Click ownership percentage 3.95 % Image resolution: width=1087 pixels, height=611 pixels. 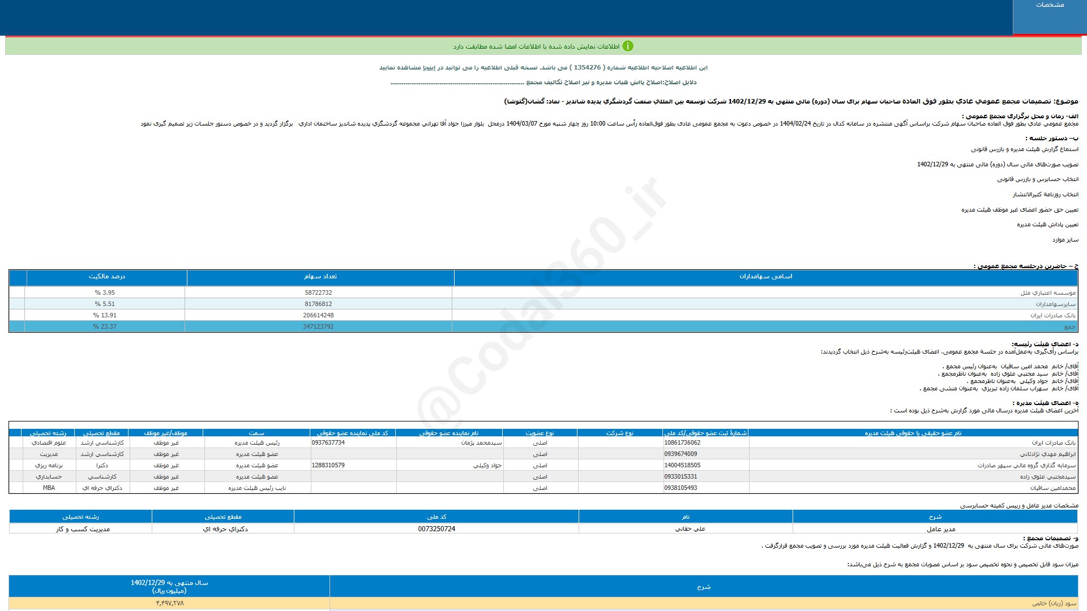coord(105,293)
